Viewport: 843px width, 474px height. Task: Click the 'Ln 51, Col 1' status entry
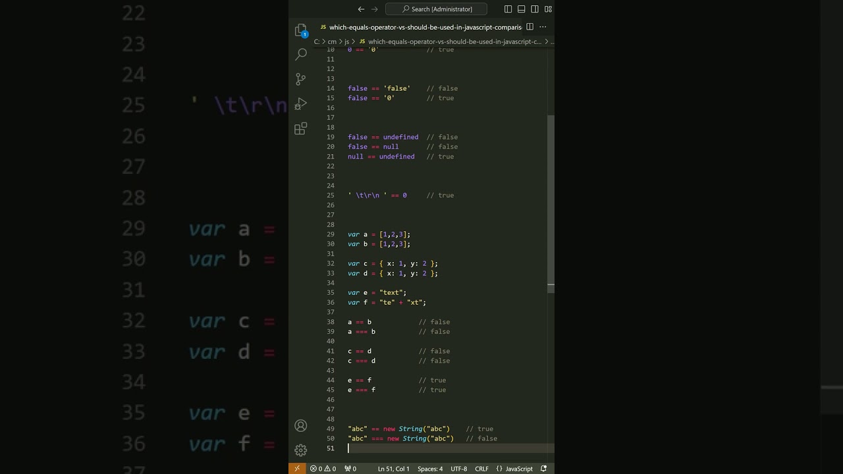tap(394, 469)
